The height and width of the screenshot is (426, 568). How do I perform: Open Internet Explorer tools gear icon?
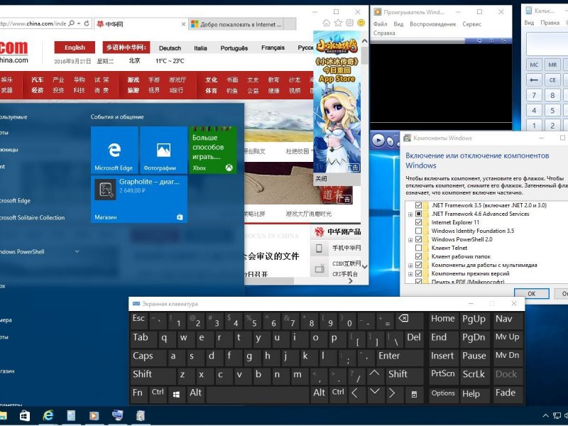pyautogui.click(x=349, y=23)
